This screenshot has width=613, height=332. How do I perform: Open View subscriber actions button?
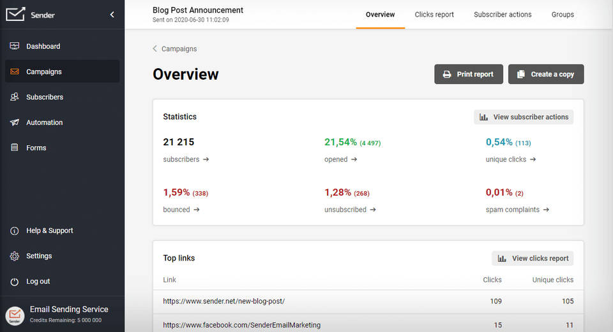(524, 117)
